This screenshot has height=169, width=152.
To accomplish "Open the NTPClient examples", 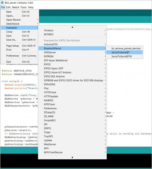I will pyautogui.click(x=72, y=104).
